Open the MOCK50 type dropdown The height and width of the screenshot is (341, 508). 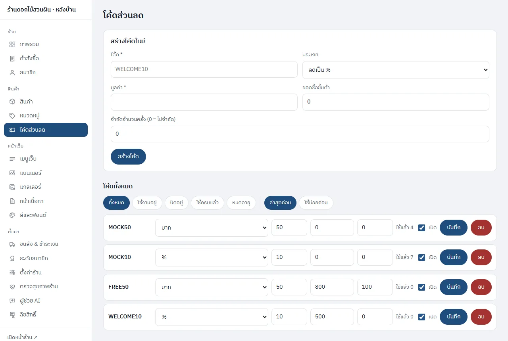click(x=212, y=228)
